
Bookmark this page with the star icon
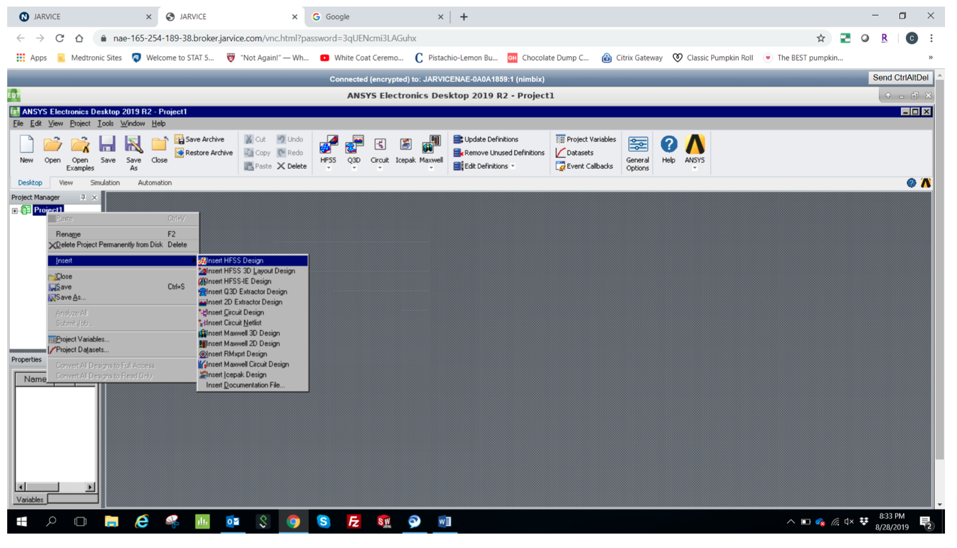coord(821,38)
